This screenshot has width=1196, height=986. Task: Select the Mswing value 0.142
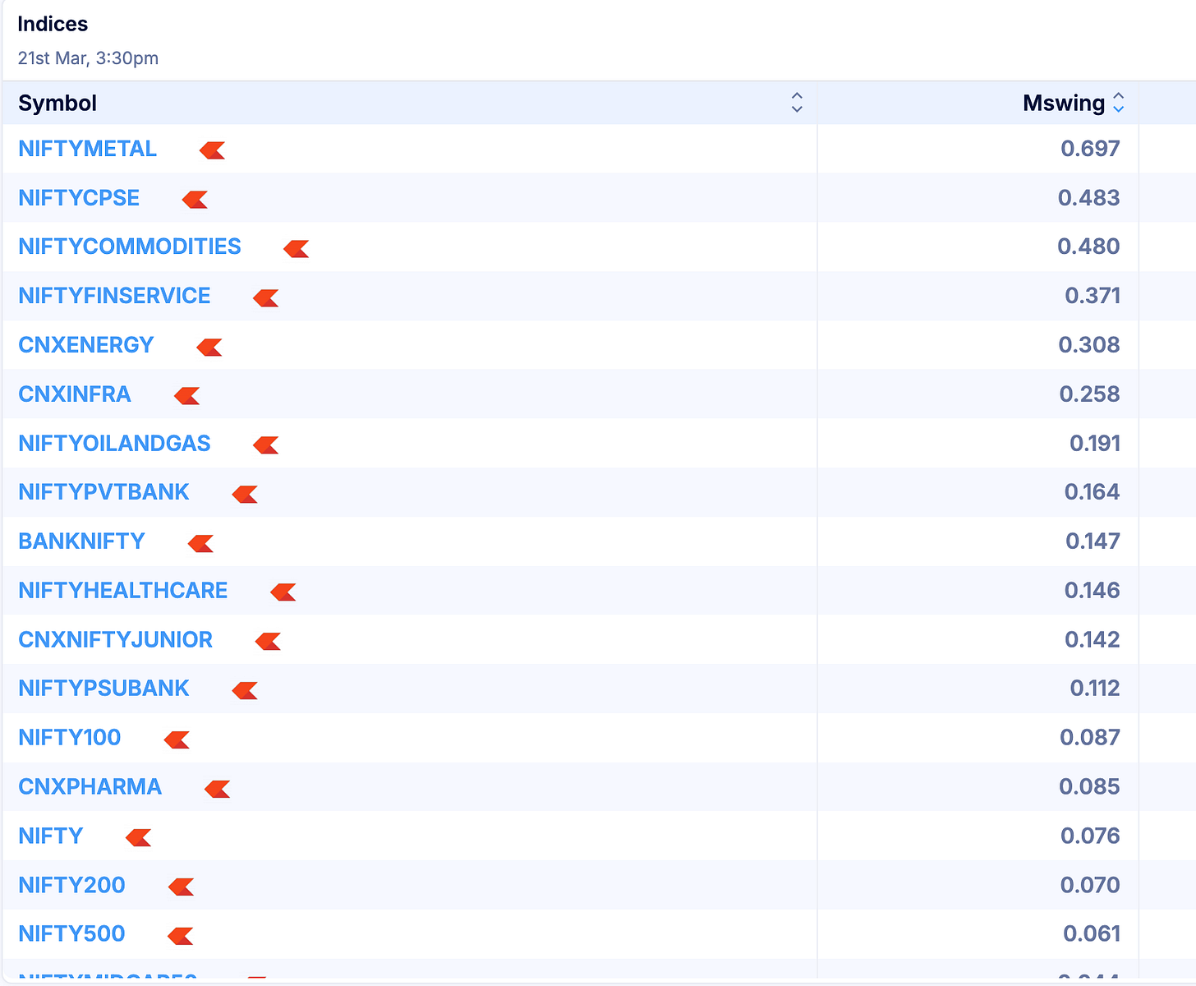click(1092, 640)
